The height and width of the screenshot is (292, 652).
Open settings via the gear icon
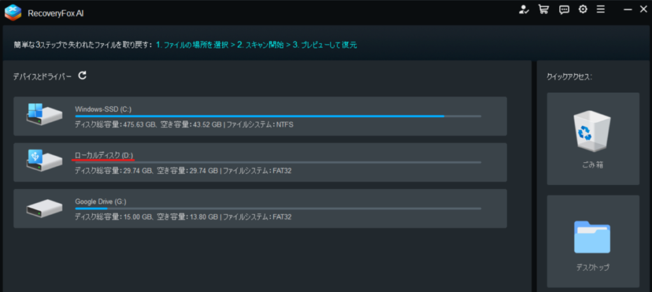click(x=583, y=10)
